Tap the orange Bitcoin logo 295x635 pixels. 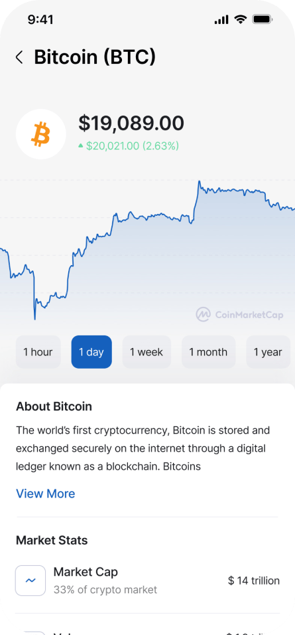(41, 134)
